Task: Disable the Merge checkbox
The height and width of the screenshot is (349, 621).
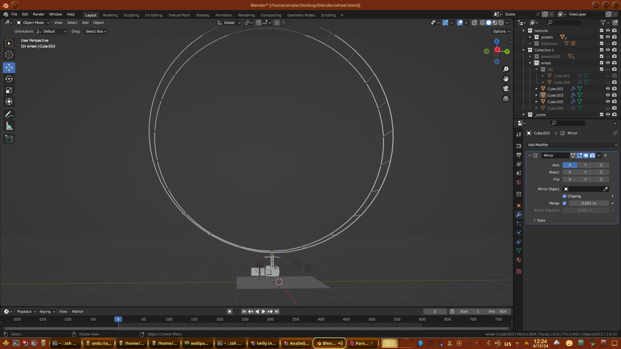Action: click(x=564, y=203)
